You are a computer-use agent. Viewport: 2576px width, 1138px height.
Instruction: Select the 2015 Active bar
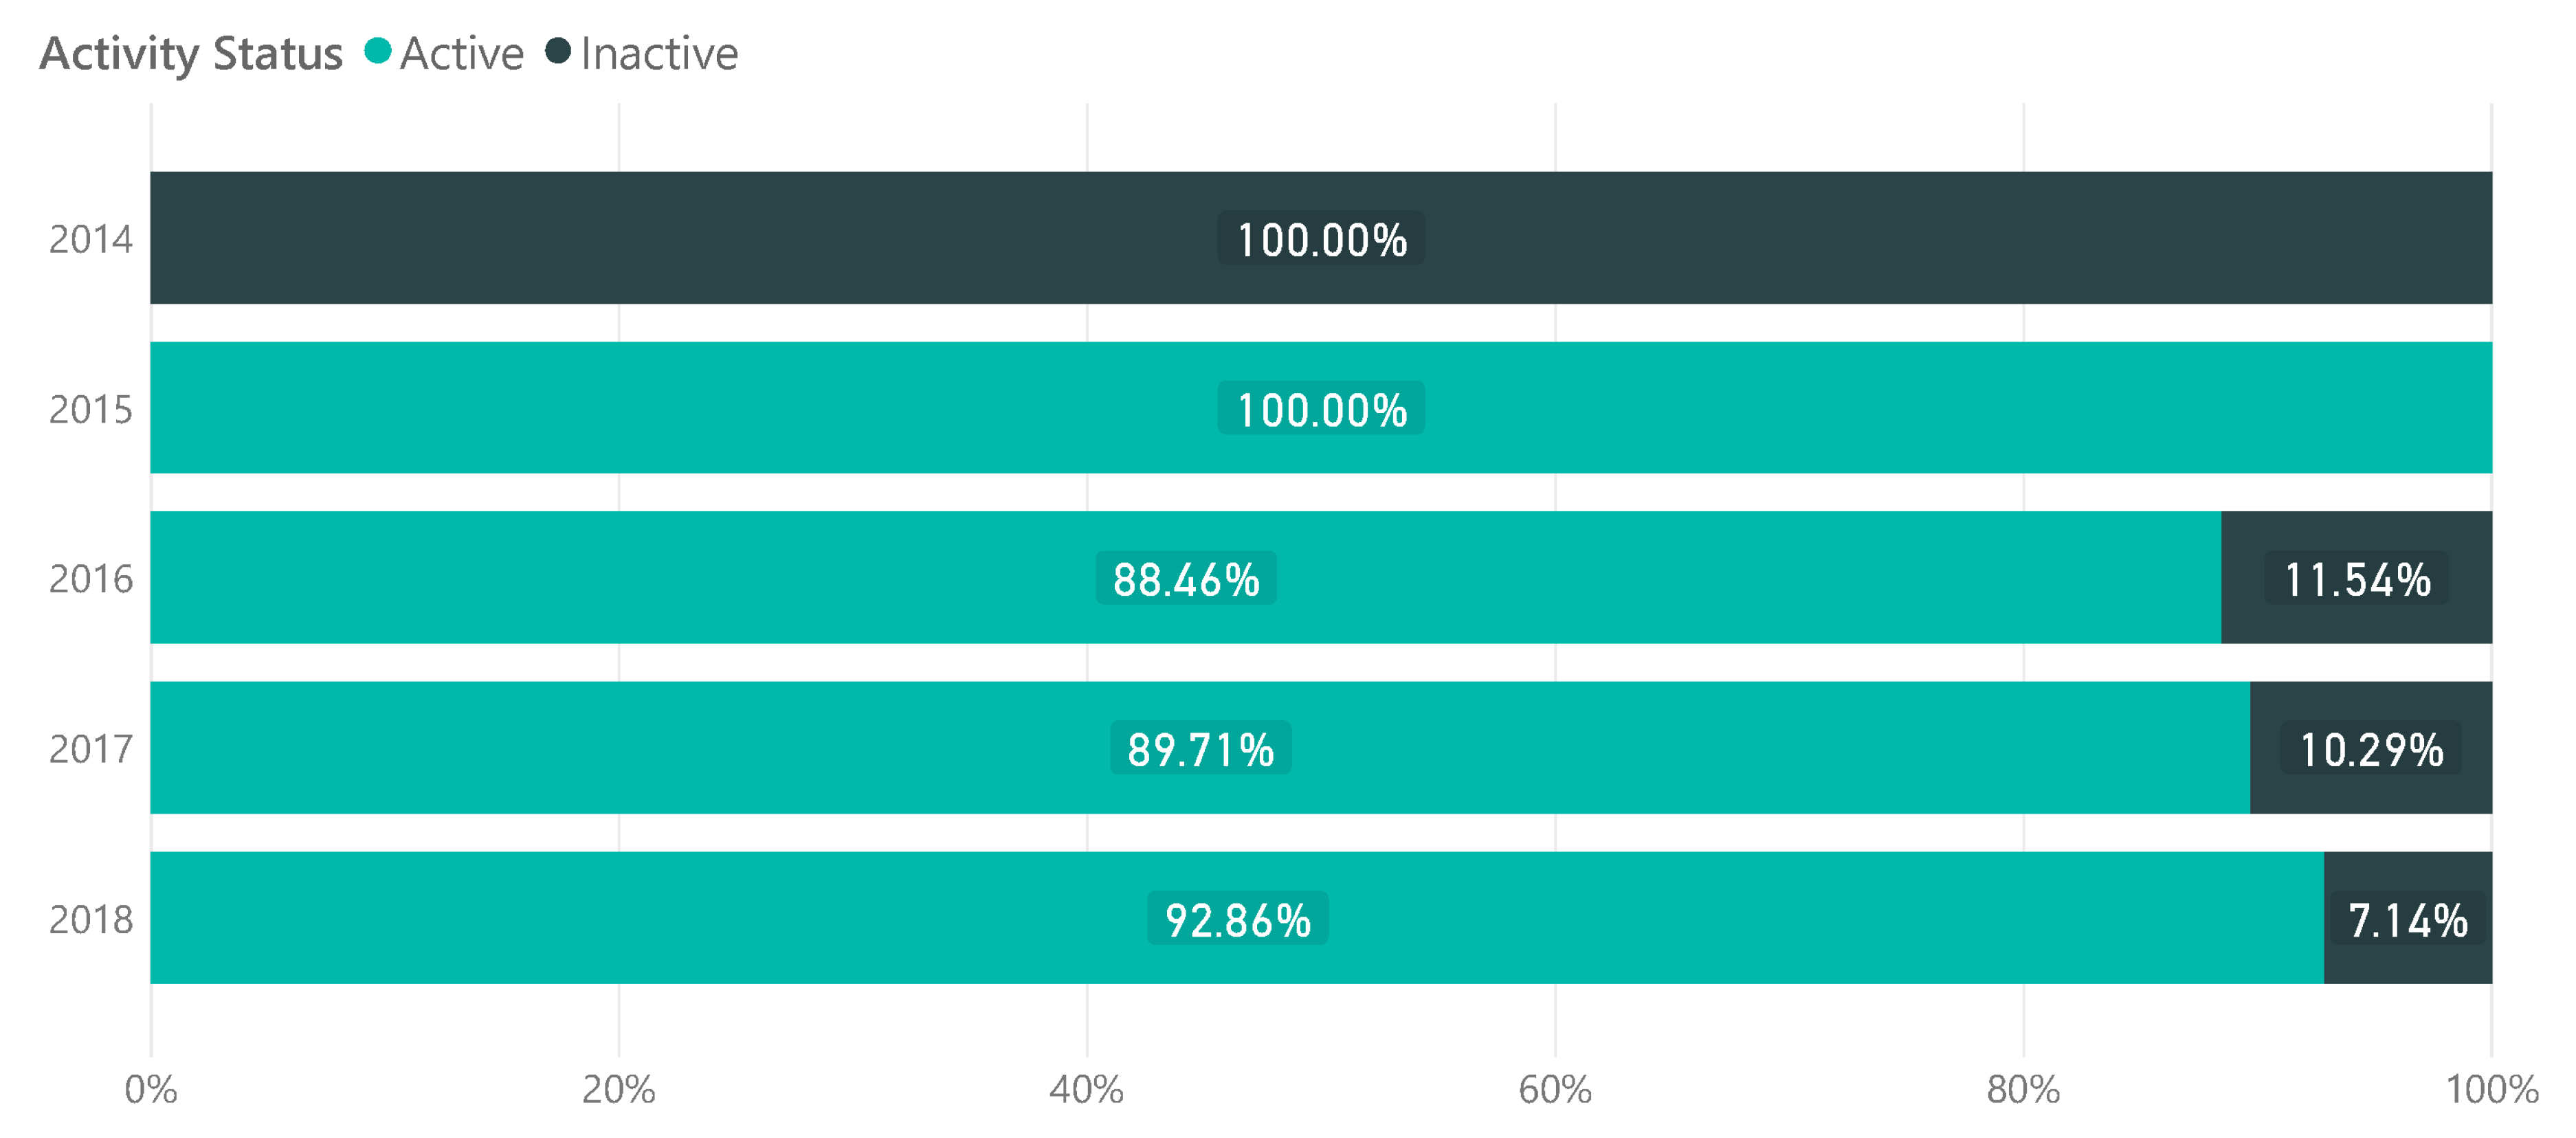(700, 408)
